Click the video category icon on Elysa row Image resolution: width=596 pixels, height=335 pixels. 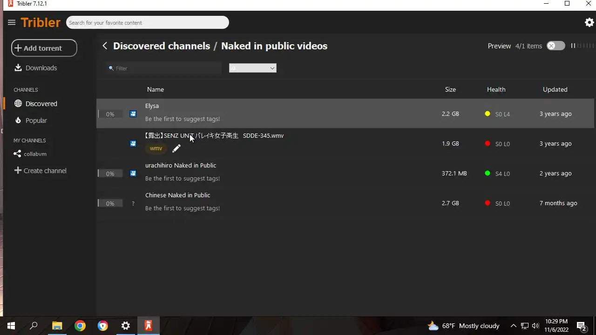(x=133, y=114)
